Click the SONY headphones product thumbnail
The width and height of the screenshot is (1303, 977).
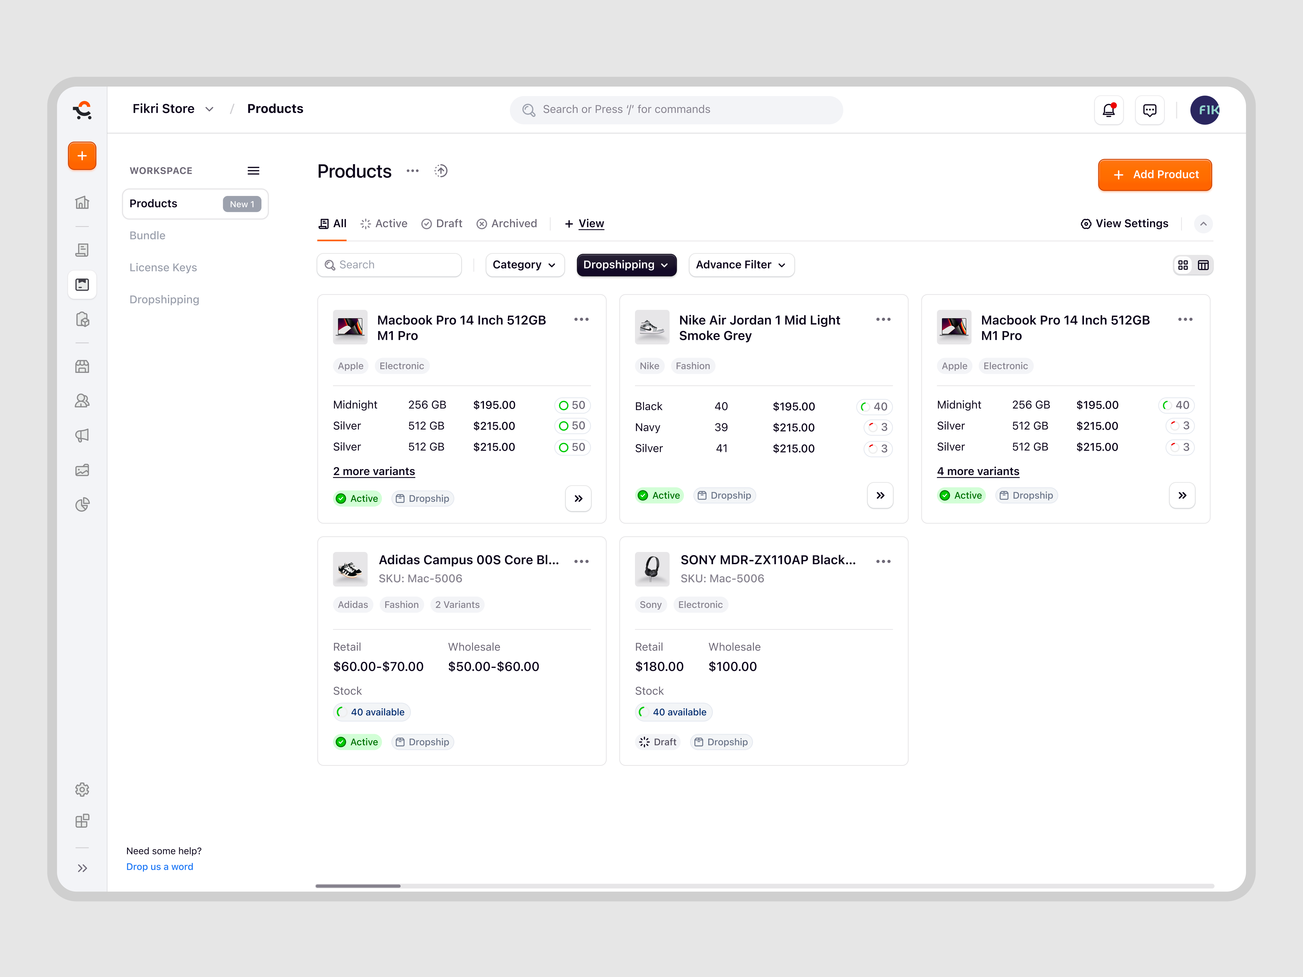652,569
